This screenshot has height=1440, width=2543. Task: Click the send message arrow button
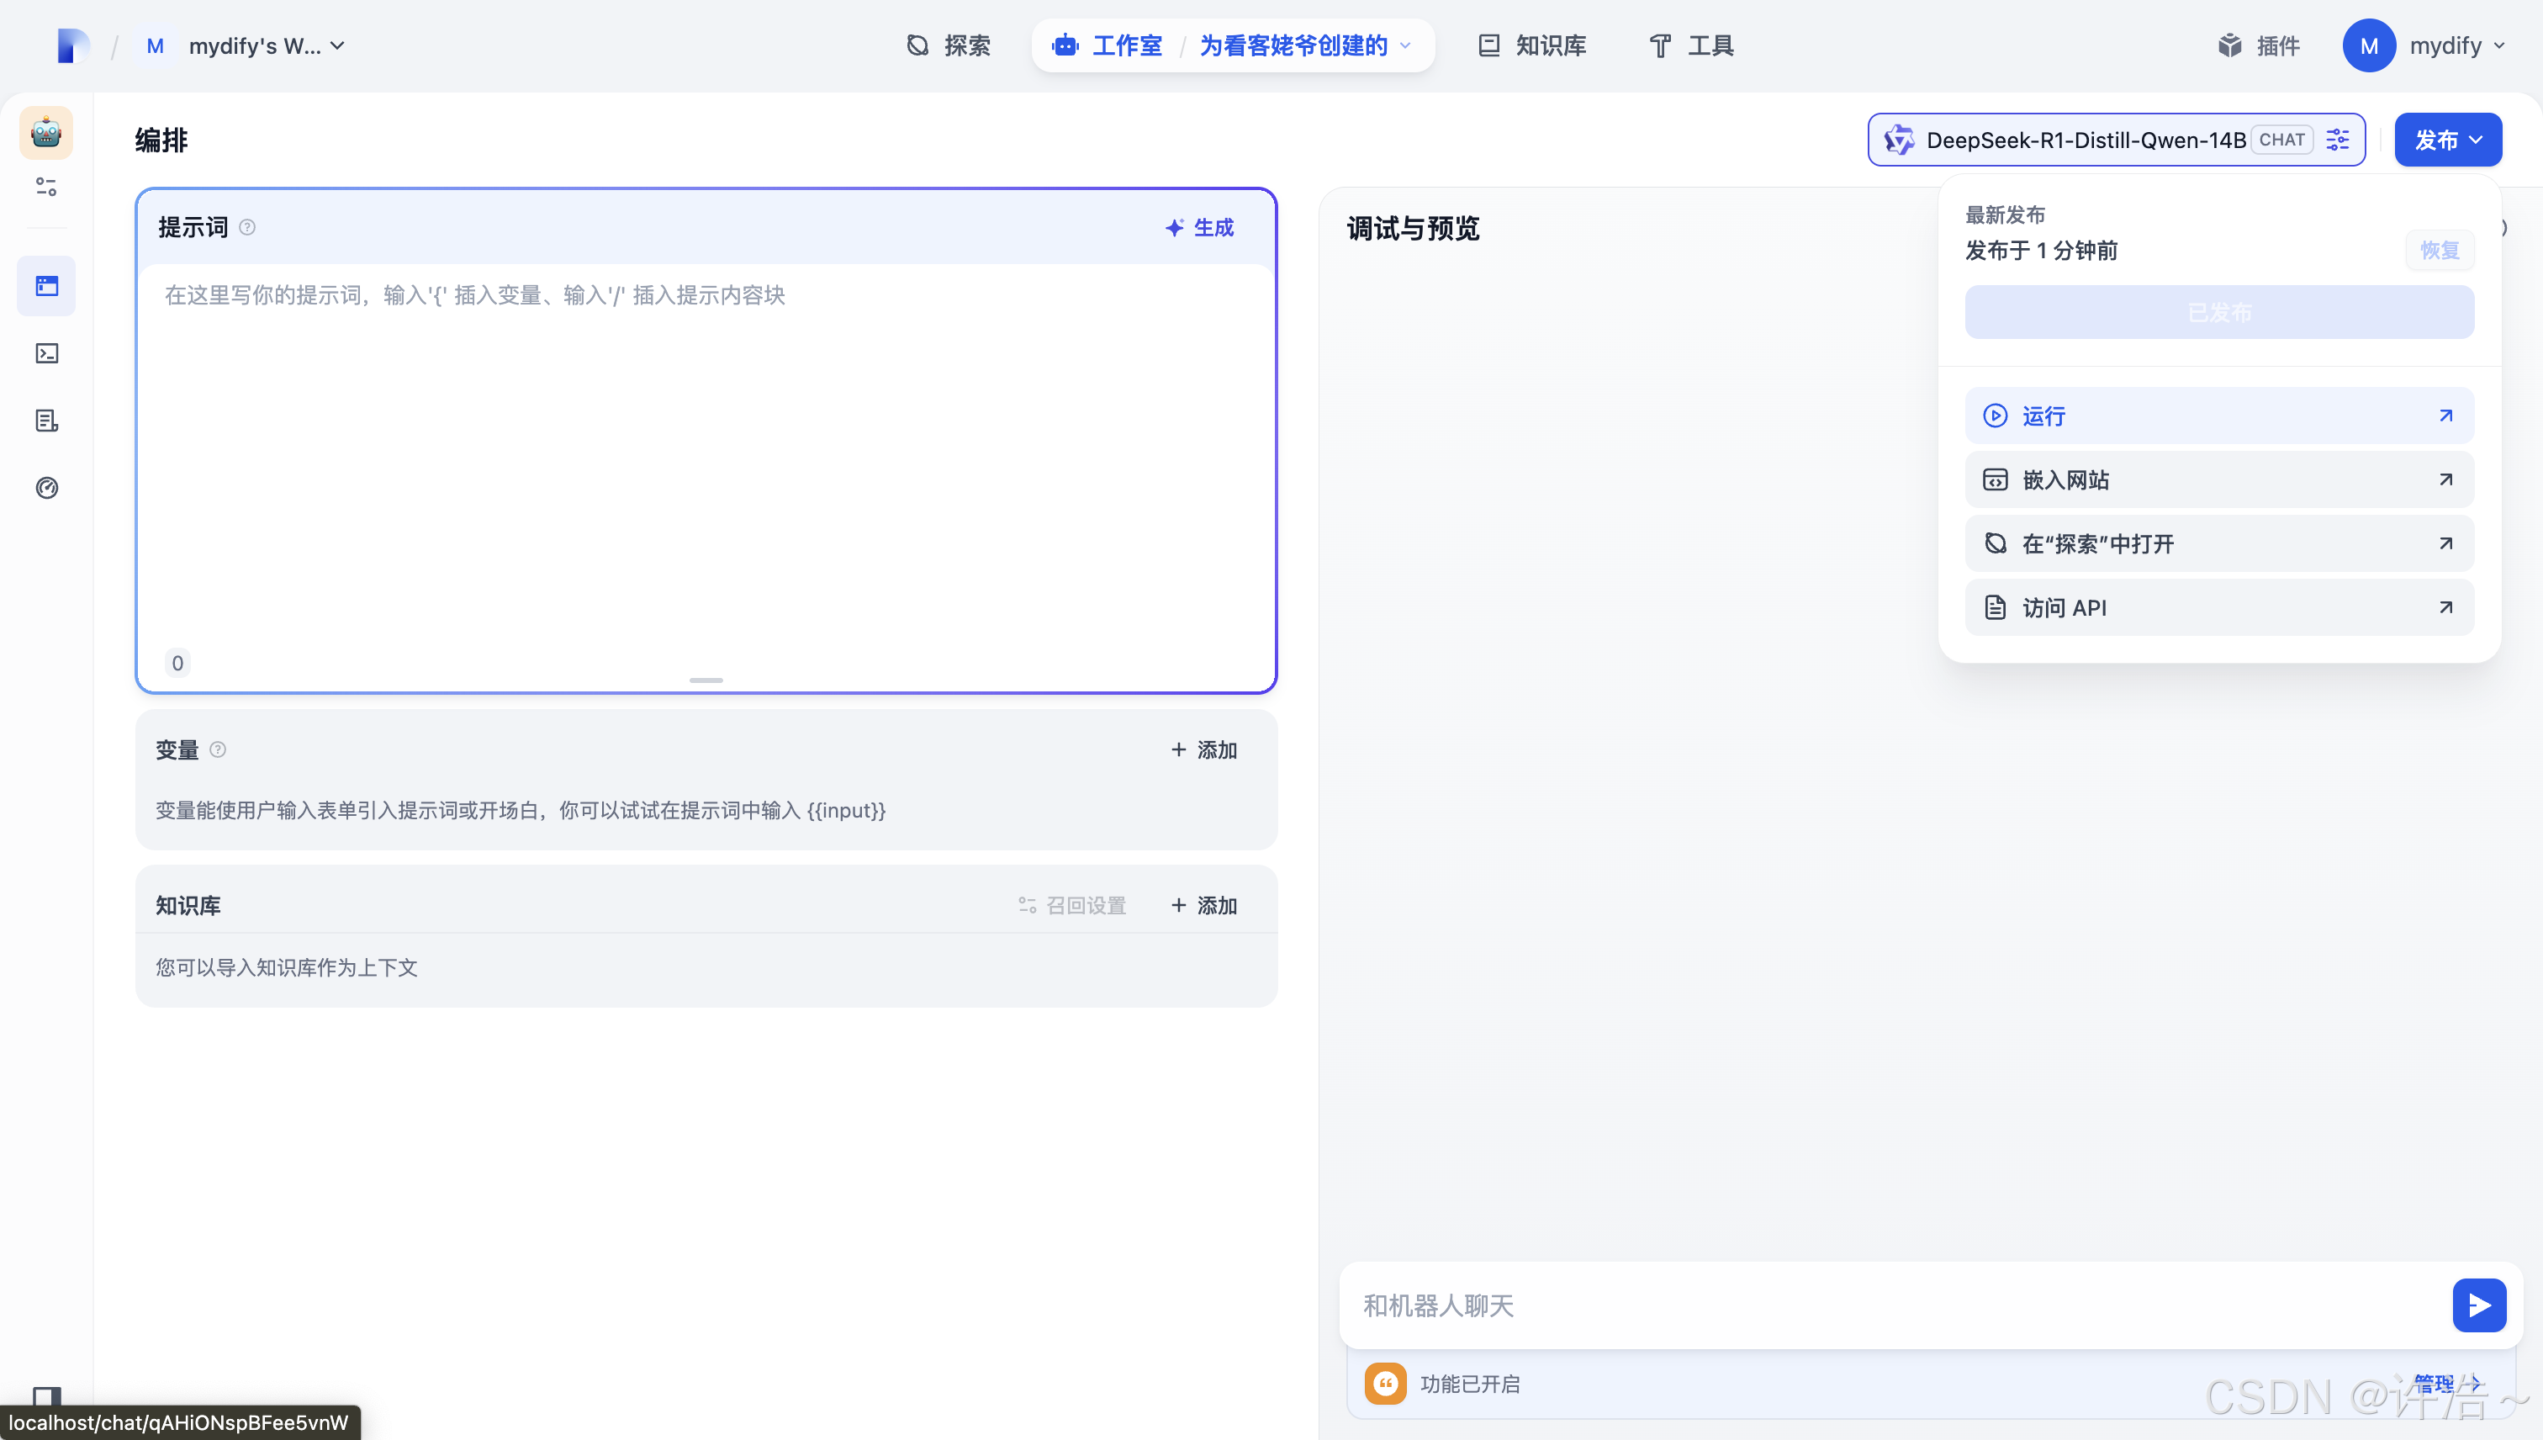[2477, 1305]
